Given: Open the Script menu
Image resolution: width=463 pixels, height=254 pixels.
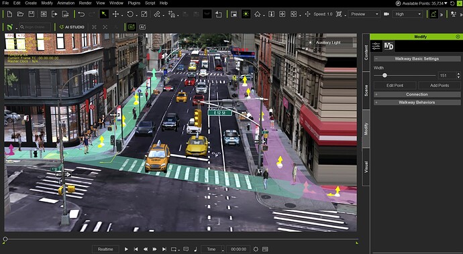Looking at the screenshot, I should pos(150,3).
